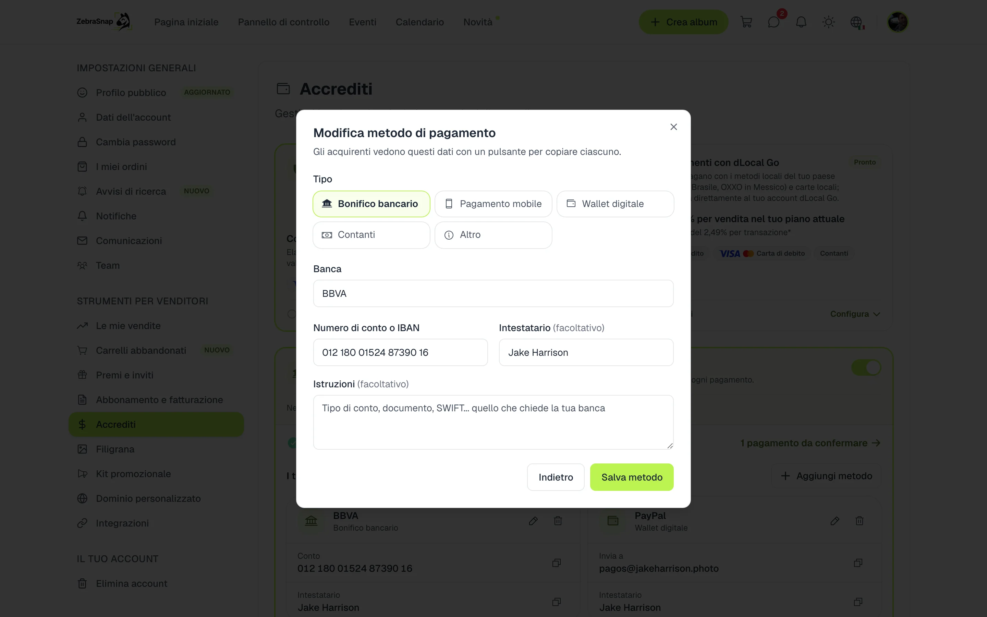
Task: Click Aggiungi metodo button
Action: click(826, 476)
